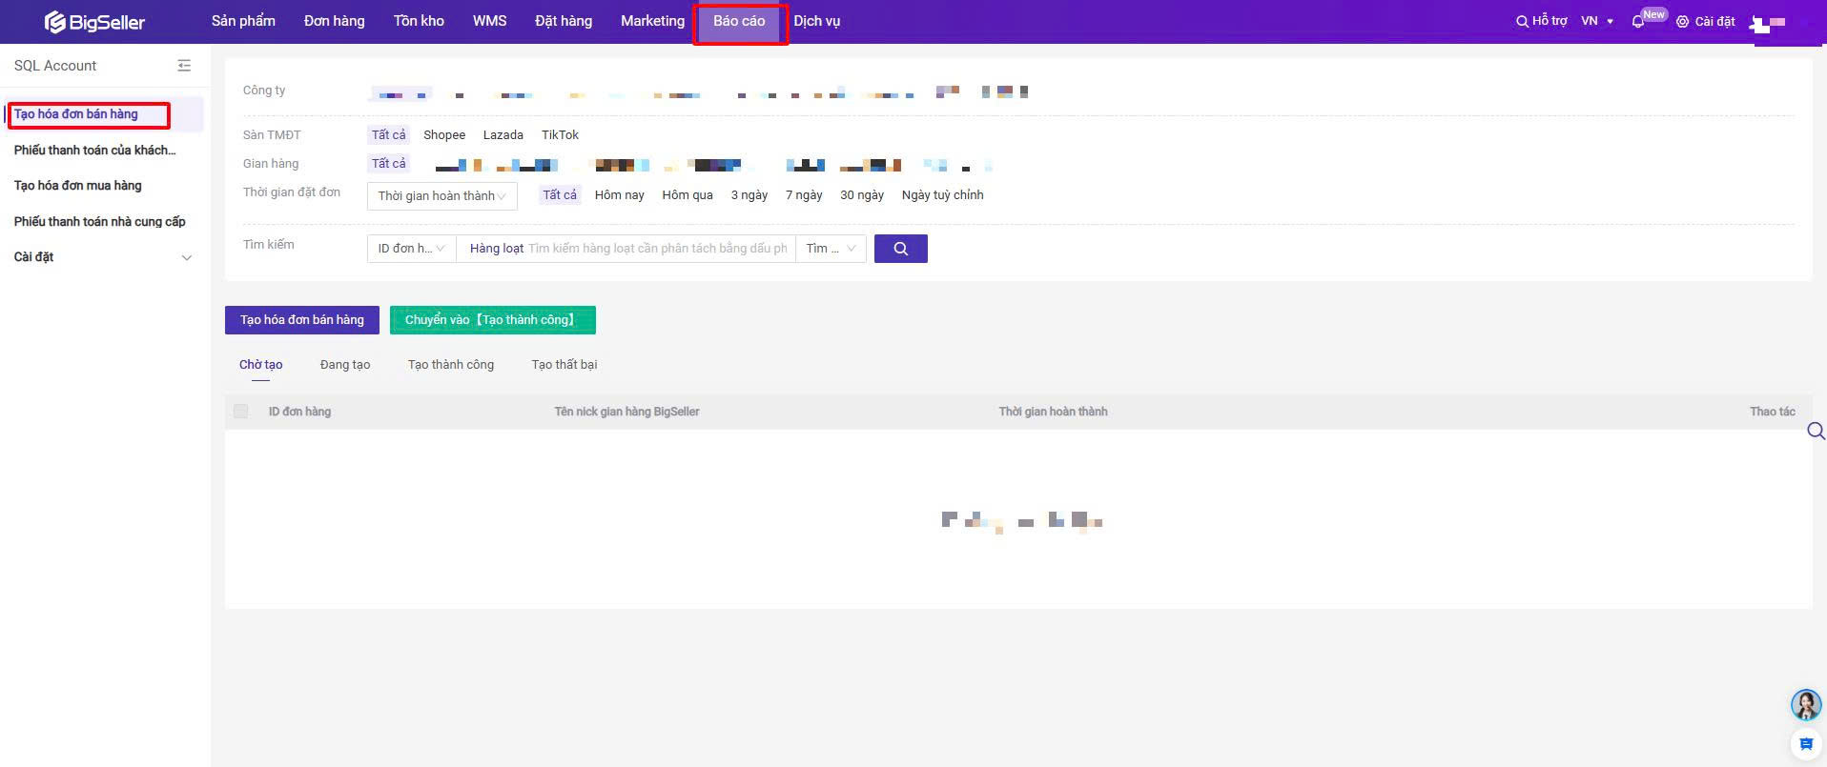1827x767 pixels.
Task: Tick the select-all orders checkbox
Action: pyautogui.click(x=240, y=412)
